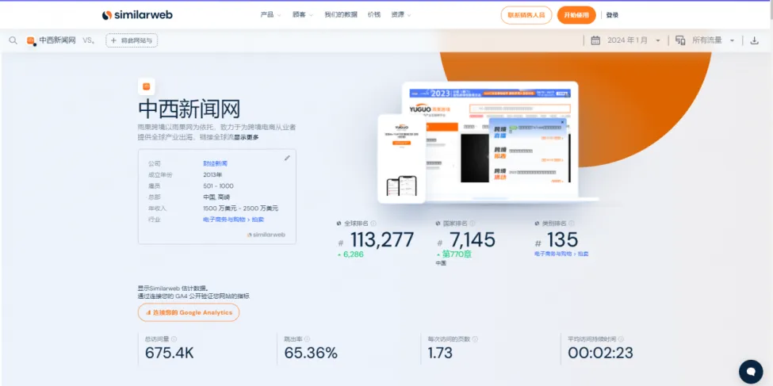The image size is (773, 386).
Task: Open the chat bubble widget
Action: coord(751,371)
